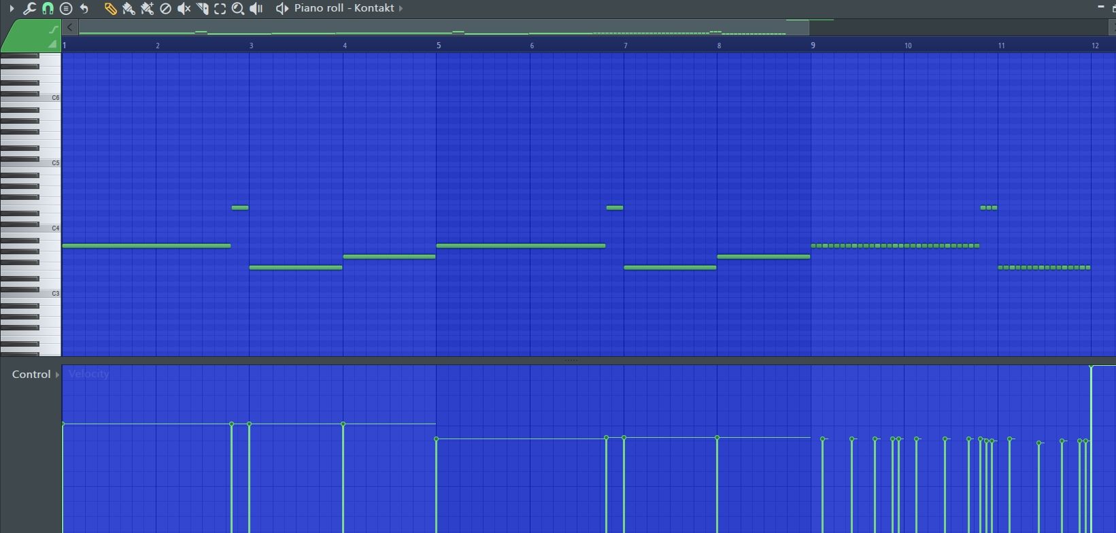Click bar 9 on the timeline ruler

813,46
